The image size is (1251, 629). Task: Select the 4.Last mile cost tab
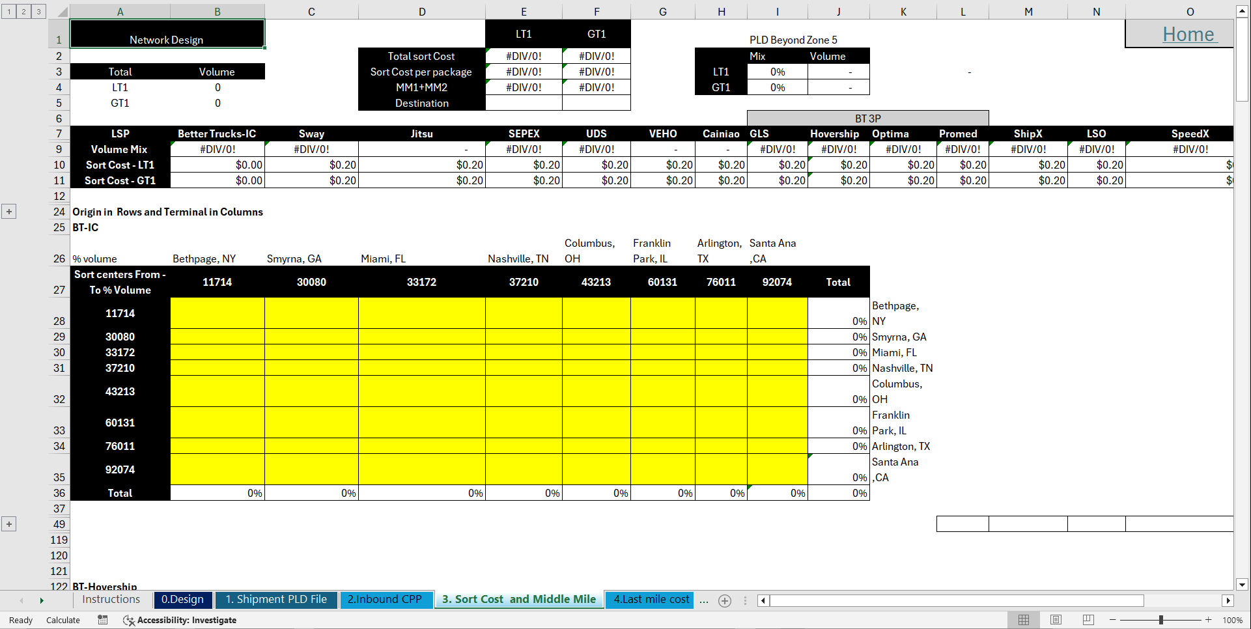pyautogui.click(x=649, y=600)
